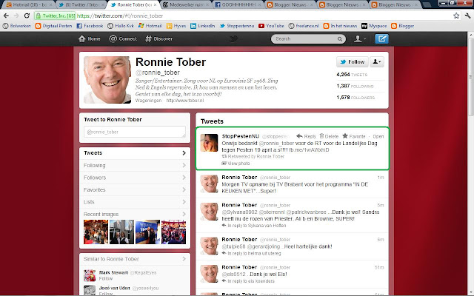Open Connect with the @ icon
474x296 pixels.
(113, 38)
